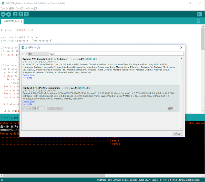Open the Serial Monitor magnifier icon
The width and height of the screenshot is (205, 182).
(199, 14)
